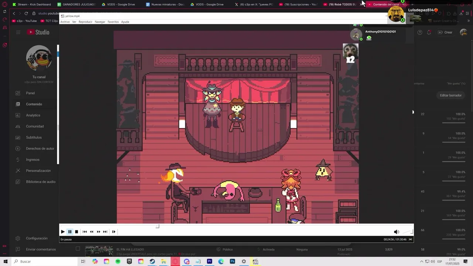Switch to Suscripciones YouTube tab
Screen dimensions: 473x266
point(298,4)
